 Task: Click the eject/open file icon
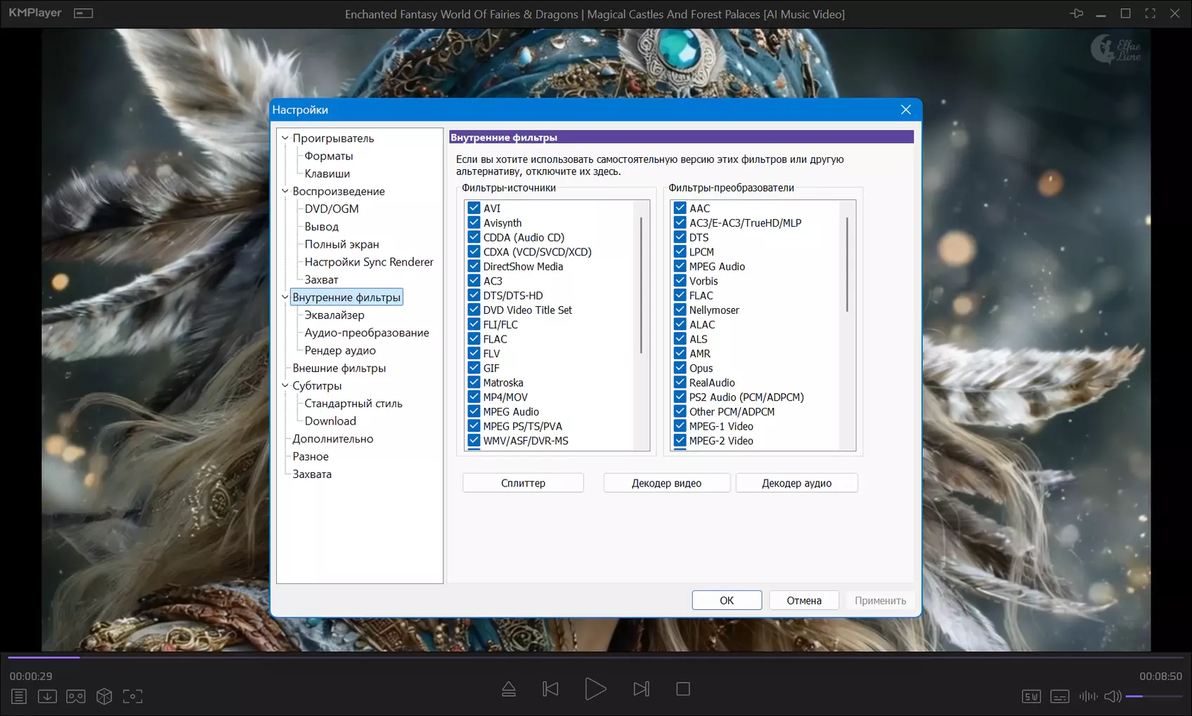click(509, 689)
